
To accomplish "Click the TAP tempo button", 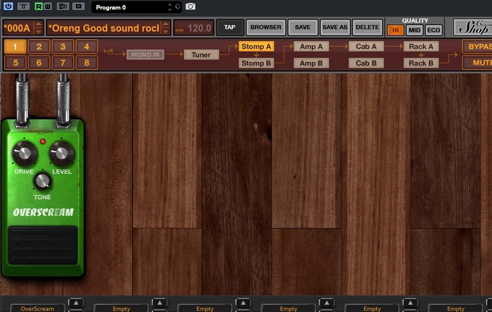I will click(x=229, y=27).
